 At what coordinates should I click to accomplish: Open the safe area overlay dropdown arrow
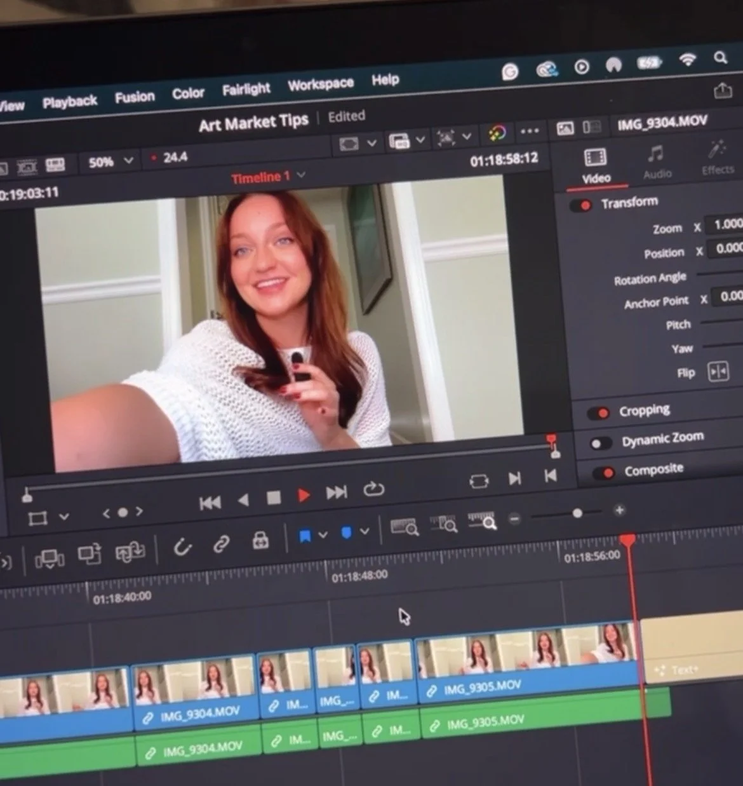[x=372, y=143]
